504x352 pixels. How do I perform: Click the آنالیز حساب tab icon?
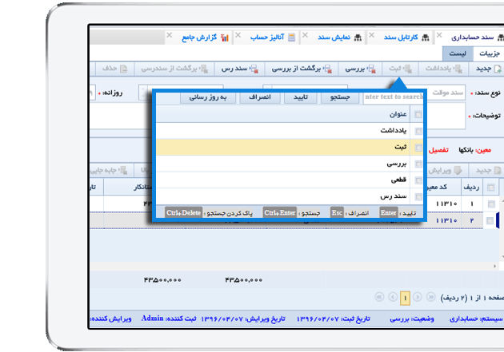click(x=291, y=38)
